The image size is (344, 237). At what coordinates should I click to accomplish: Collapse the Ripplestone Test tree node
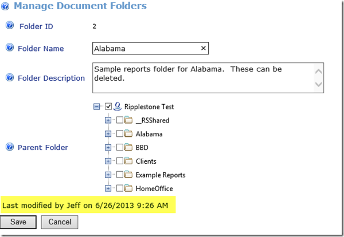[96, 106]
